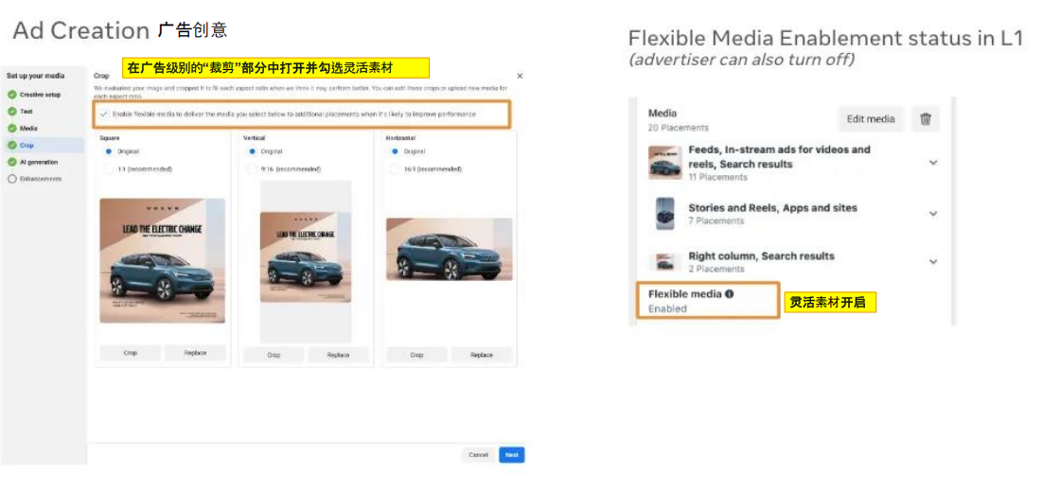Select 1:1 (recommended) radio under Square
Screen dimensions: 1060x494
coord(108,169)
